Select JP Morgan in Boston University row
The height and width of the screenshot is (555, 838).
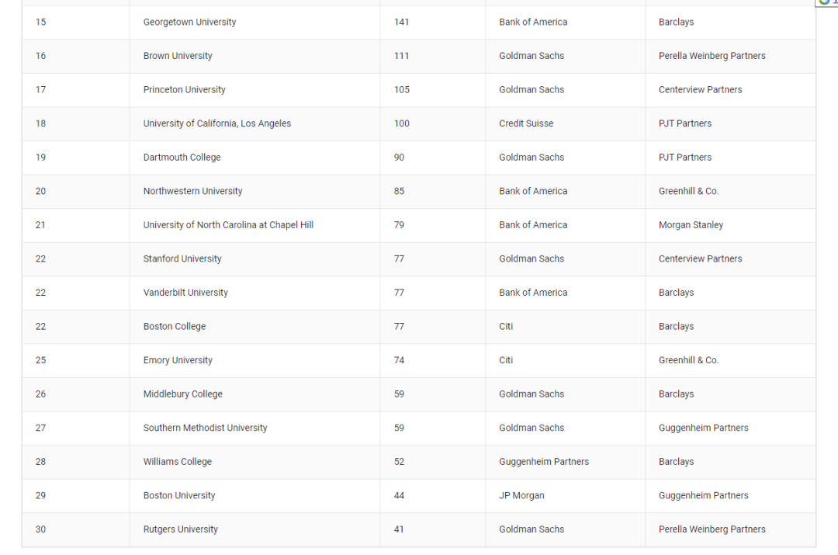[x=521, y=495]
